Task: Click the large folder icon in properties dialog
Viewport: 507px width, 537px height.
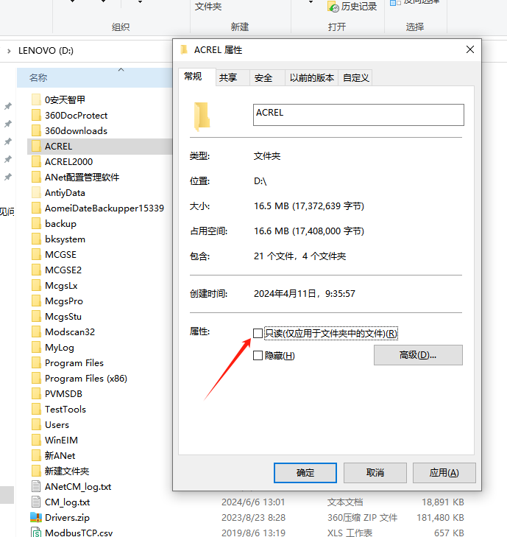Action: coord(202,116)
